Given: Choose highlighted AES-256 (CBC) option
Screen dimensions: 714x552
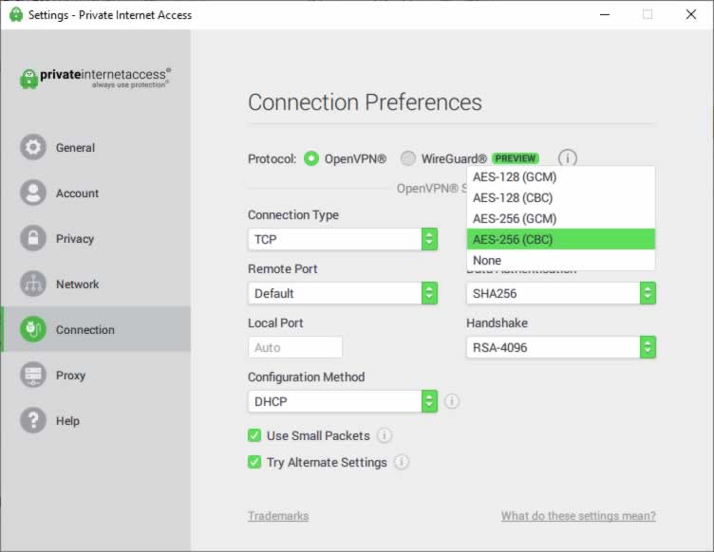Looking at the screenshot, I should point(561,239).
